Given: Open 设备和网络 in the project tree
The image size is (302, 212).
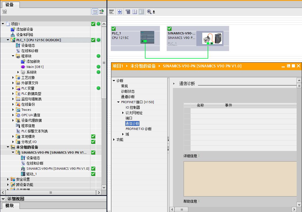Looking at the screenshot, I should pyautogui.click(x=25, y=35).
